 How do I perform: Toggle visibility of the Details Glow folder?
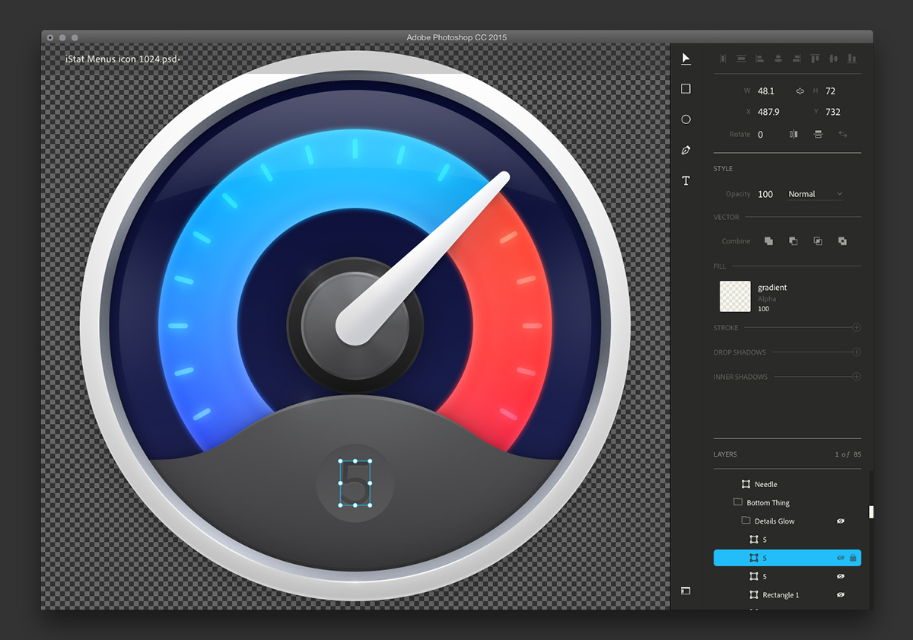(x=841, y=521)
